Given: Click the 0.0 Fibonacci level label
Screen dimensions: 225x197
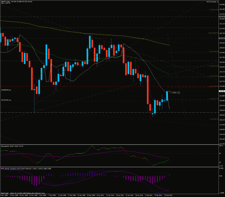Looking at the screenshot, I should pyautogui.click(x=214, y=119).
